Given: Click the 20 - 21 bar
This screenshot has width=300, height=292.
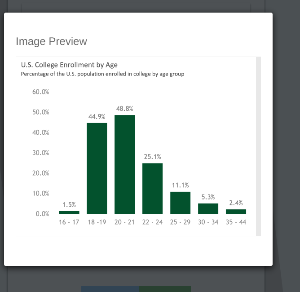Looking at the screenshot, I should click(124, 164).
